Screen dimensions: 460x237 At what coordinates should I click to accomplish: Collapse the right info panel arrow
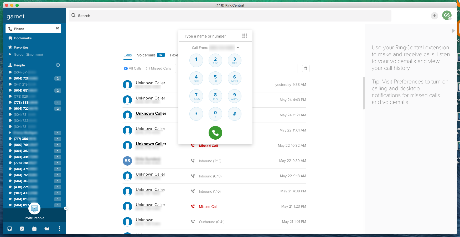pos(453,31)
